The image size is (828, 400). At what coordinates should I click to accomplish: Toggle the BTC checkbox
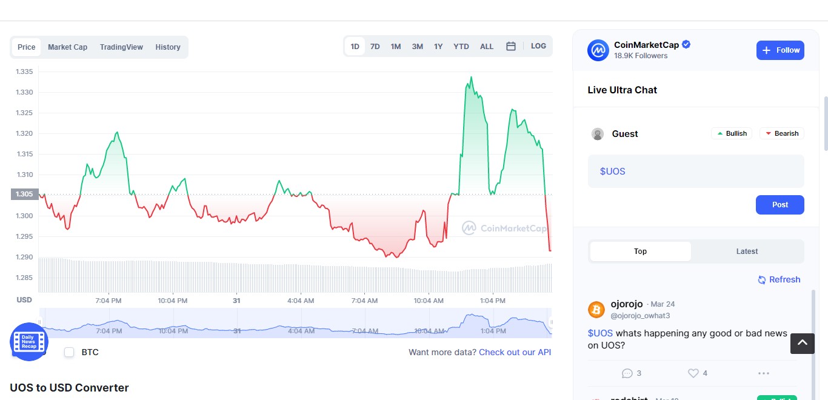point(69,352)
